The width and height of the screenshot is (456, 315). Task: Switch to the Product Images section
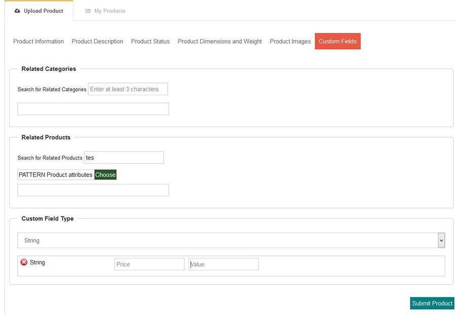tap(290, 41)
